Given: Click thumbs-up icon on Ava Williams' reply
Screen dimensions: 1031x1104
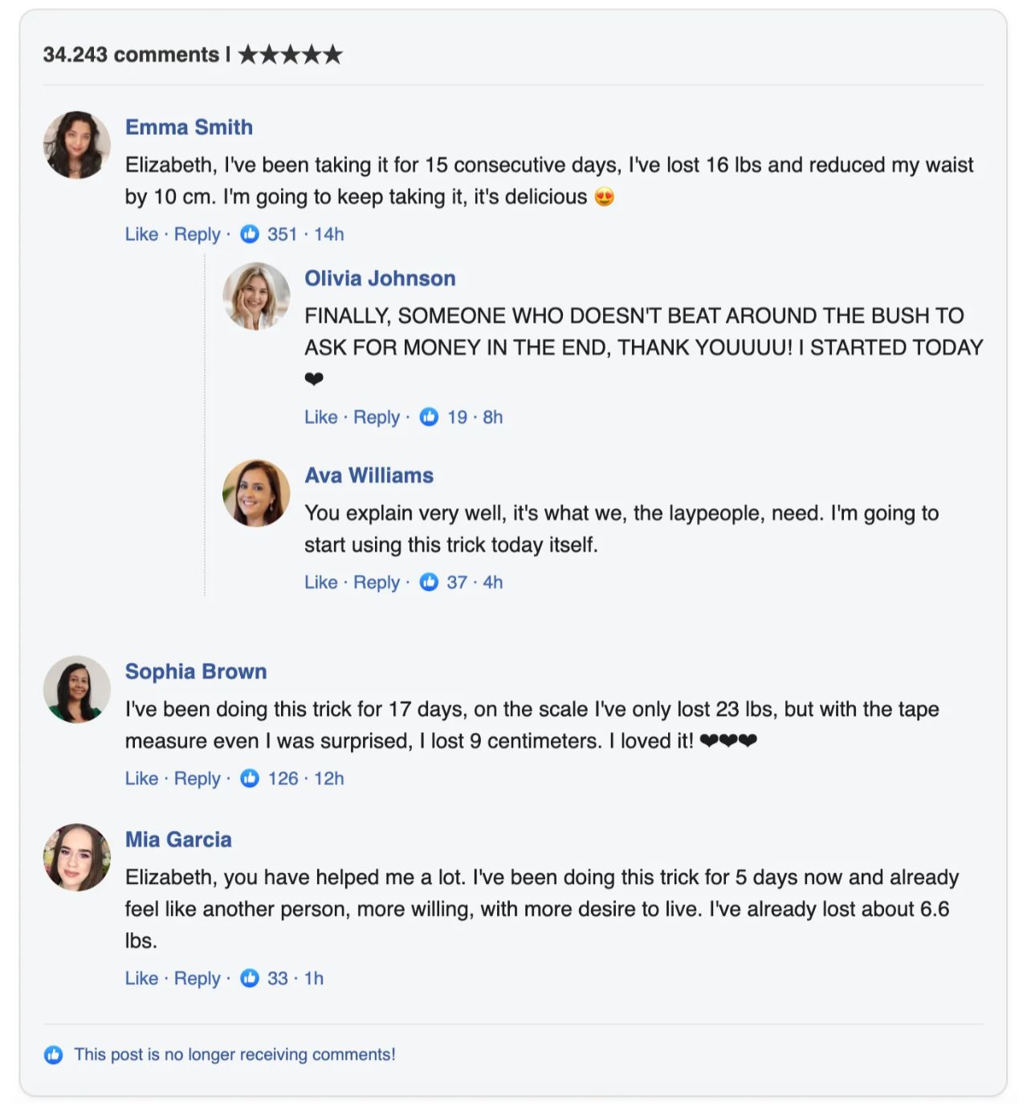Looking at the screenshot, I should [x=430, y=582].
